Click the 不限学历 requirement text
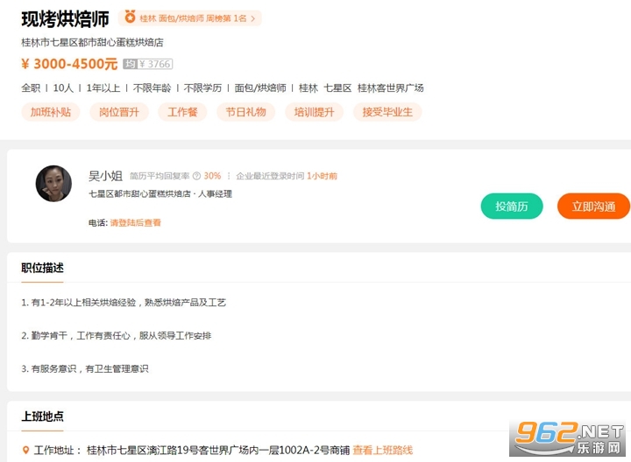 click(202, 88)
